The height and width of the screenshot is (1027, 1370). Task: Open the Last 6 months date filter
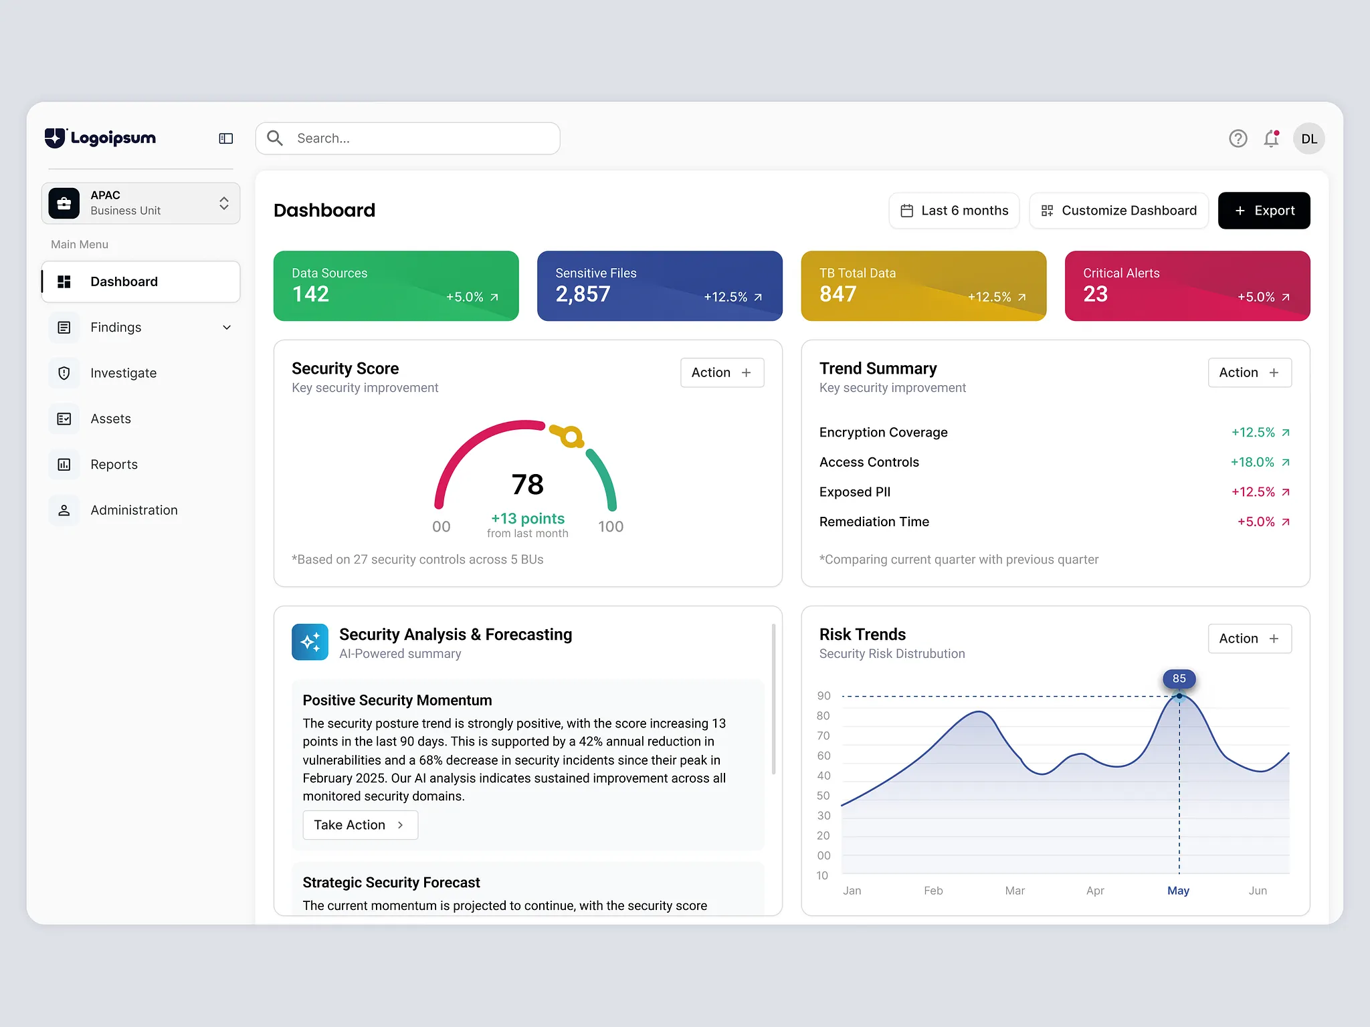point(954,211)
